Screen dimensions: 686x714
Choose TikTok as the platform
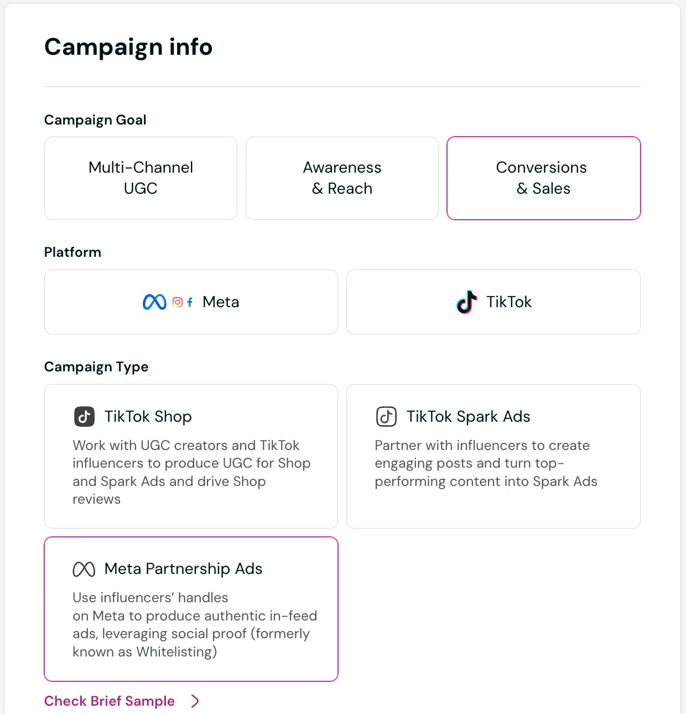(493, 302)
